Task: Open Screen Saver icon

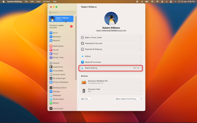Action: 51,99
